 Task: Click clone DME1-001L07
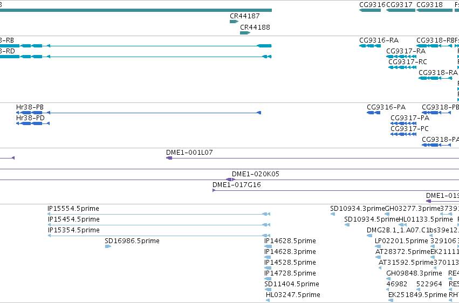[x=312, y=158]
